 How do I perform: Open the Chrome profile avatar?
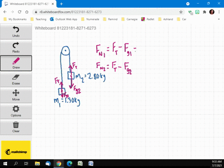point(212,12)
